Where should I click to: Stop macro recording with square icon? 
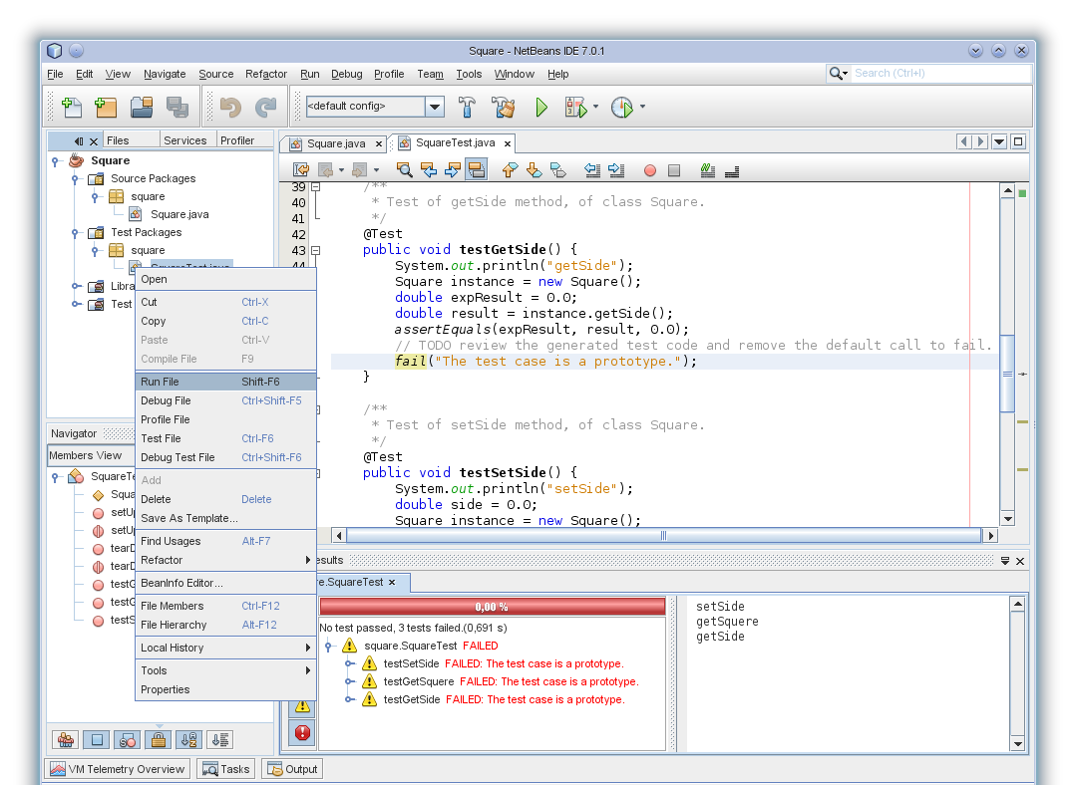[674, 170]
